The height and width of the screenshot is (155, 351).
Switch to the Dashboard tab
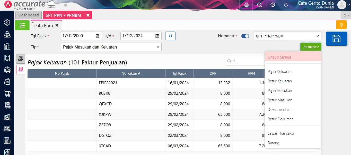click(28, 15)
